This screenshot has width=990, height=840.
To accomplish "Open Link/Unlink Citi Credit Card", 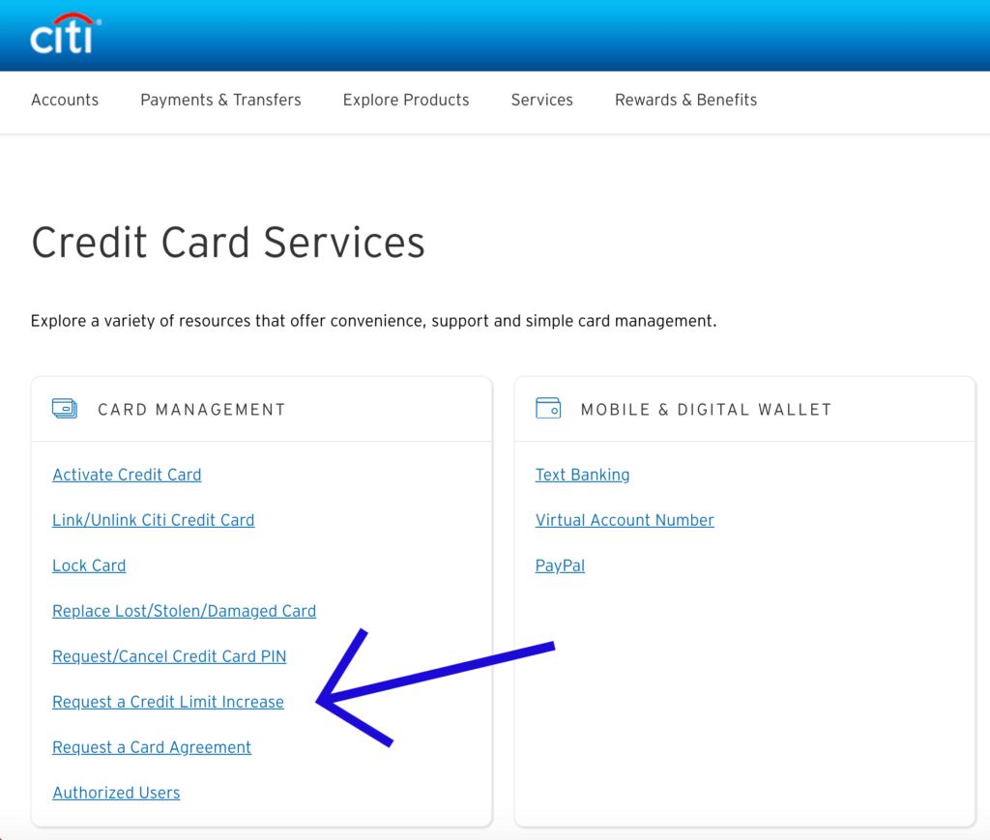I will pos(153,520).
